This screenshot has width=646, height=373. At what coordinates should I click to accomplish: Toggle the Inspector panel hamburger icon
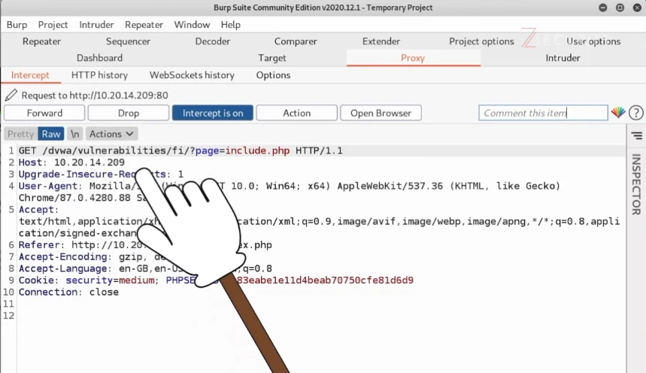637,135
